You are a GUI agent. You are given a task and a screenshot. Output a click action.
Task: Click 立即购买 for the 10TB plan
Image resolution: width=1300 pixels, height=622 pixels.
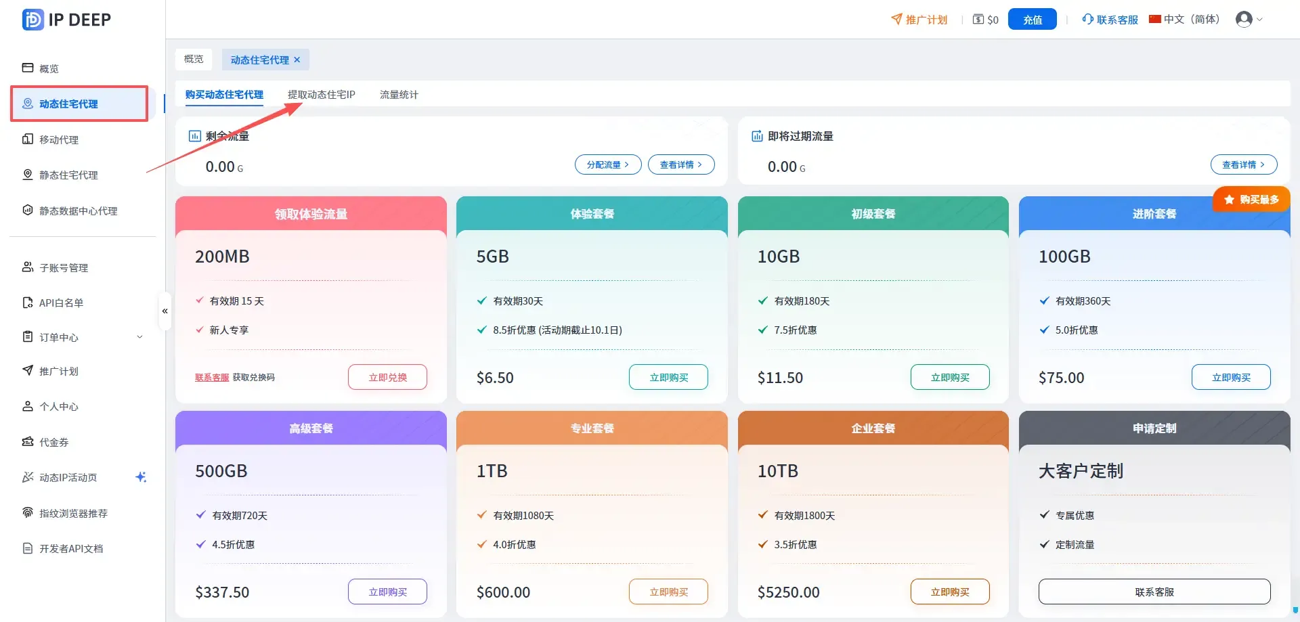[950, 592]
